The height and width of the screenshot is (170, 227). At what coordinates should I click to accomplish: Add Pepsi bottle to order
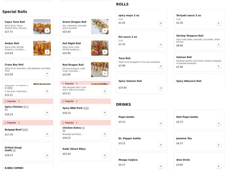point(161,123)
